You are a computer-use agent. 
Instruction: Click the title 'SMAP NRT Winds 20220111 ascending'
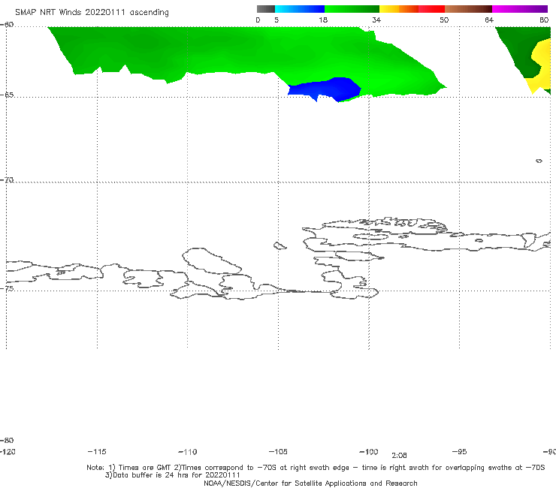[92, 13]
